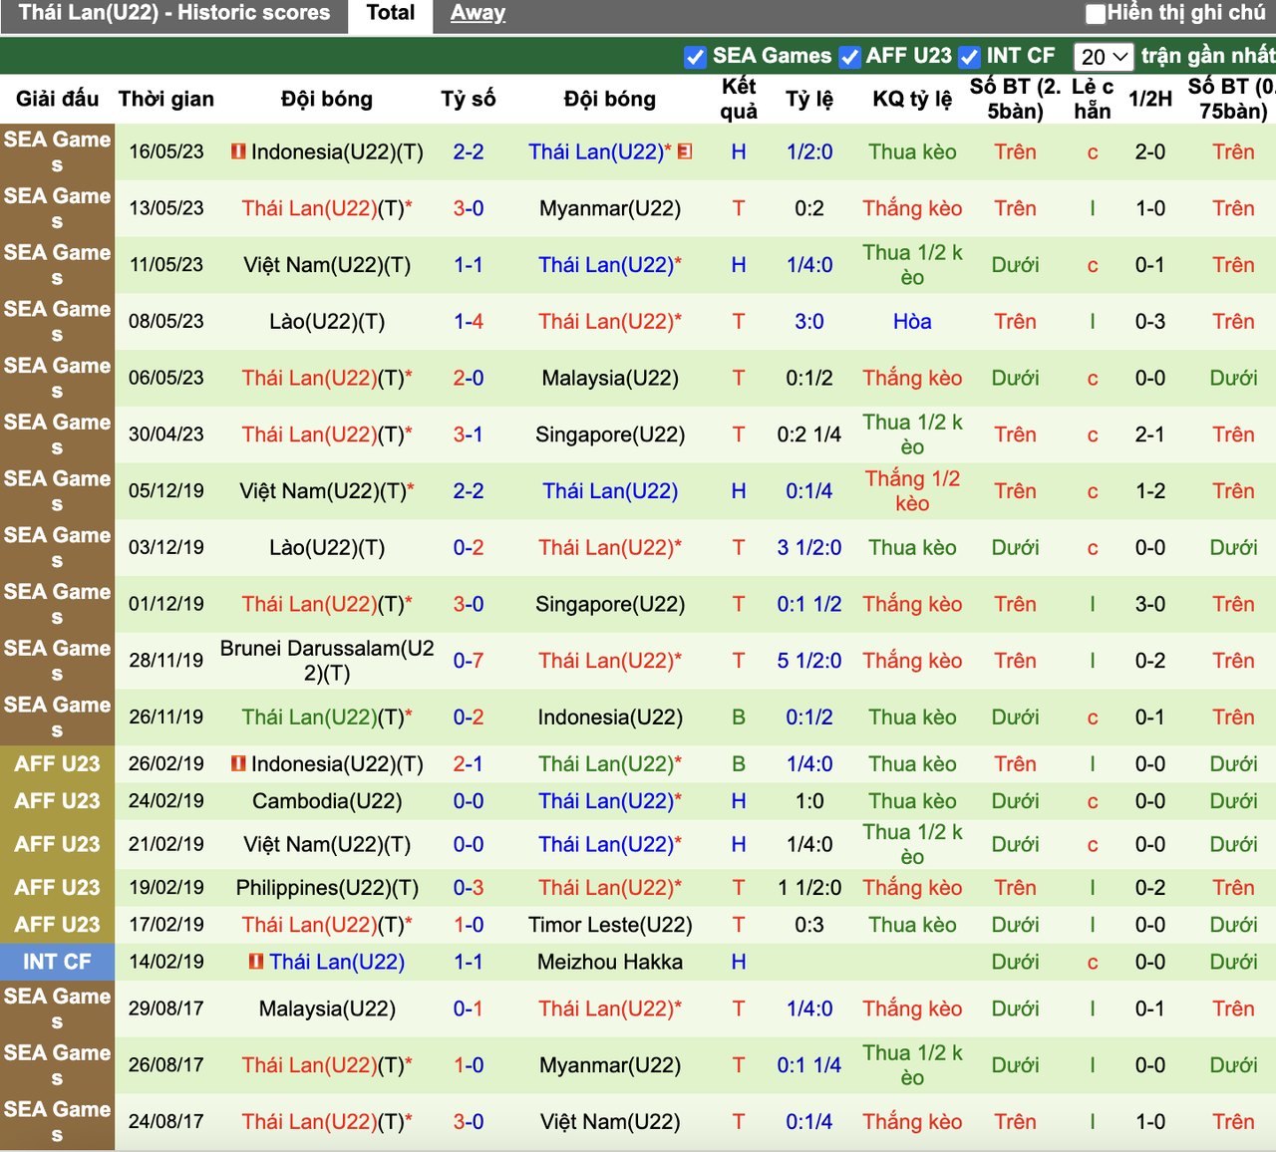Toggle the INT CF checkbox
Image resolution: width=1276 pixels, height=1152 pixels.
coord(970,57)
